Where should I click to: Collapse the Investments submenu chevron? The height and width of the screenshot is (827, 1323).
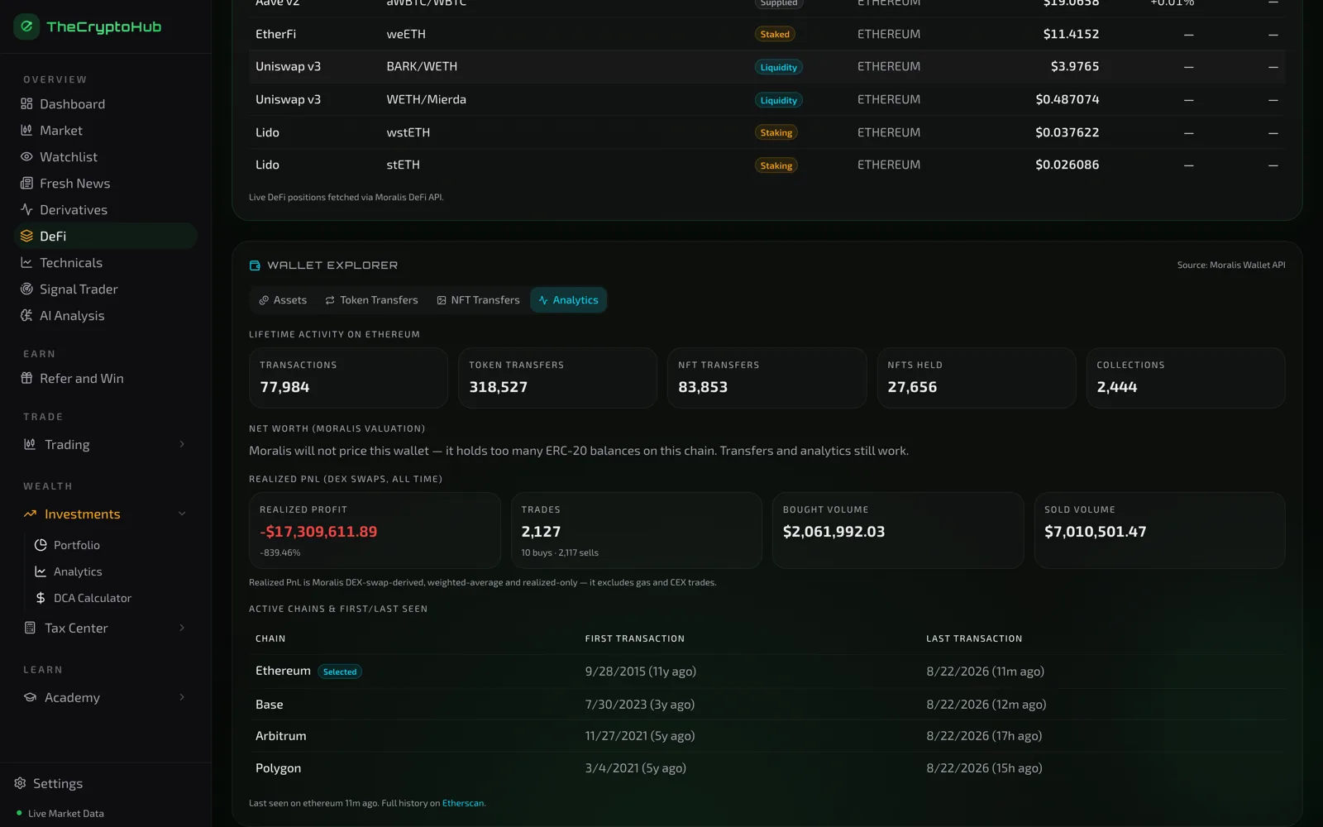coord(182,514)
